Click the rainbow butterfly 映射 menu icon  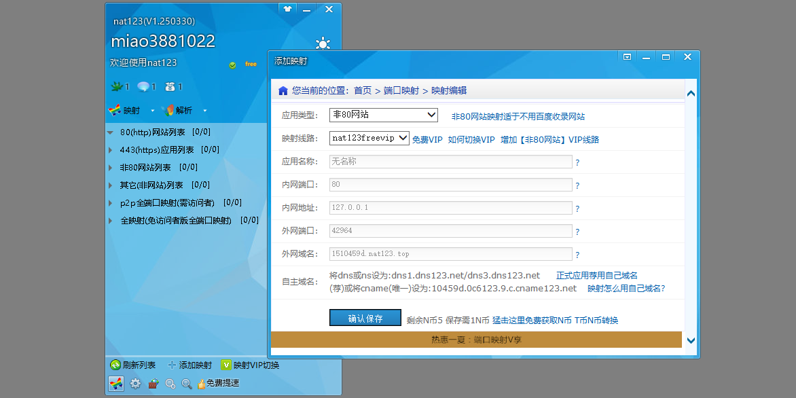(115, 110)
